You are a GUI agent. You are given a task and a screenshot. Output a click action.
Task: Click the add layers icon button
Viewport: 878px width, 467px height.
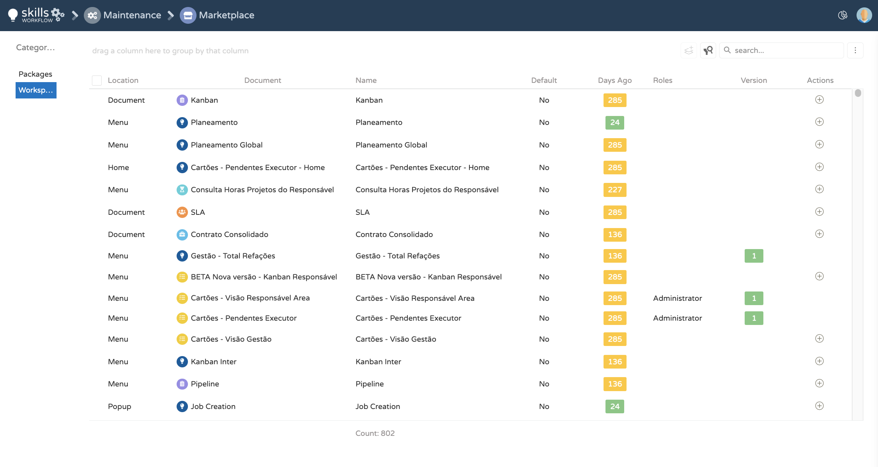(689, 50)
